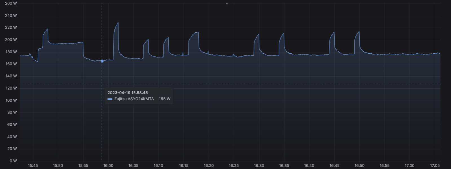Viewport: 451px width, 169px height.
Task: Click the 80 W y-axis label
Action: click(x=12, y=112)
